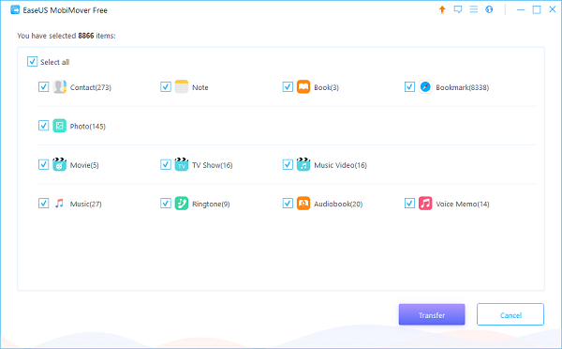Uncheck the TV Show(16) checkbox
The height and width of the screenshot is (349, 562).
click(166, 164)
